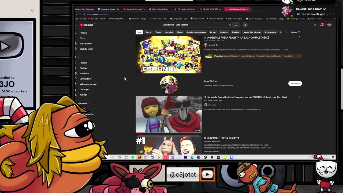Viewport: 343px width, 193px height.
Task: Clear the search text with the X icon
Action: pyautogui.click(x=230, y=25)
